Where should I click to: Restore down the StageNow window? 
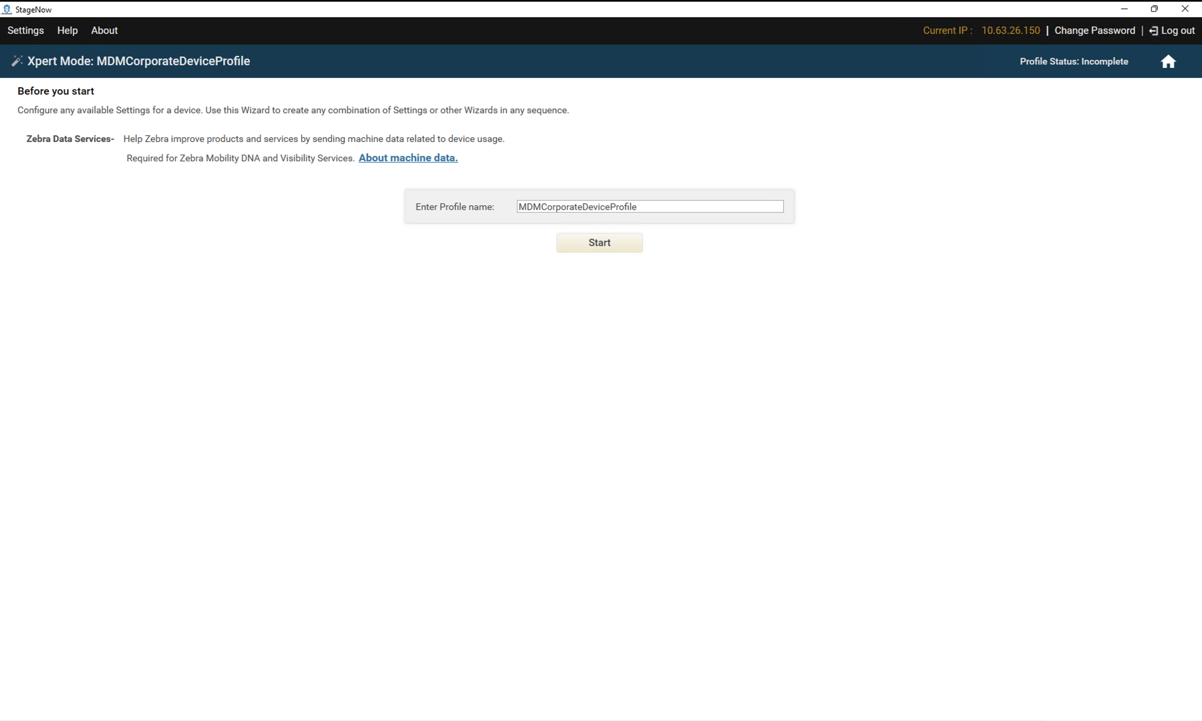click(1154, 9)
